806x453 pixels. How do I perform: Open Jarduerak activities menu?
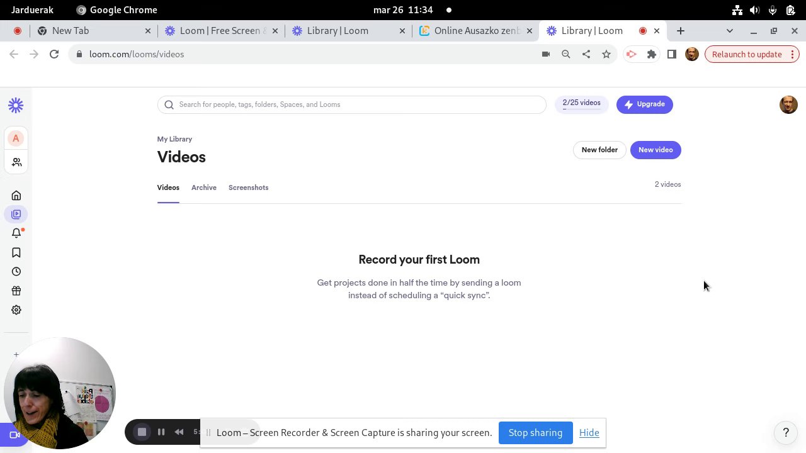click(x=32, y=10)
